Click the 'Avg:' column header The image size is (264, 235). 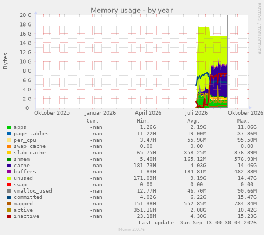coord(193,121)
